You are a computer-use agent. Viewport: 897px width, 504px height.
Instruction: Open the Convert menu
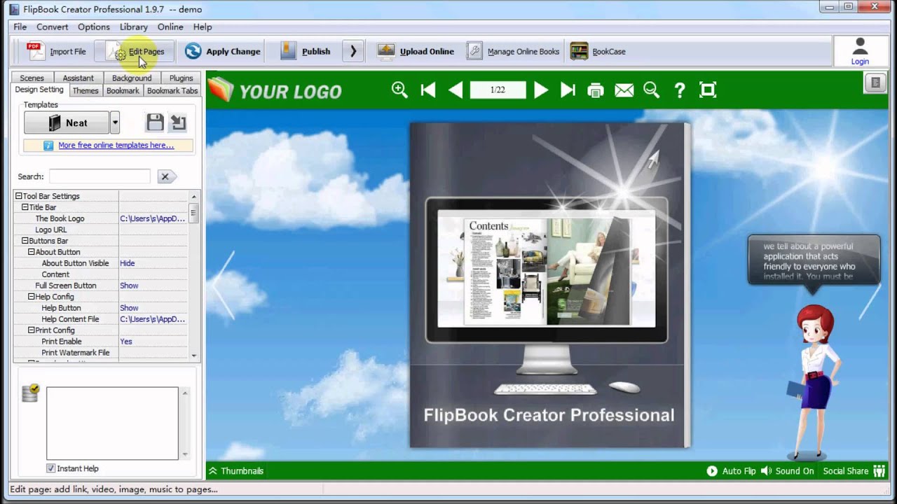point(52,27)
